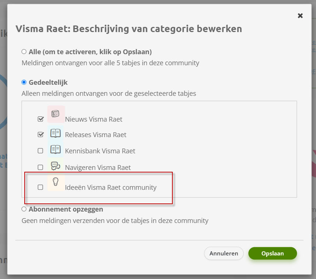Uncheck Releases Visma Raet checkbox

[41, 135]
